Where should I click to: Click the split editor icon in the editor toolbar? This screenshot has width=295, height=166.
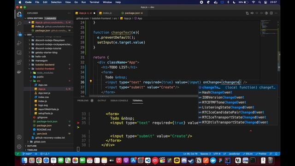pos(271,13)
